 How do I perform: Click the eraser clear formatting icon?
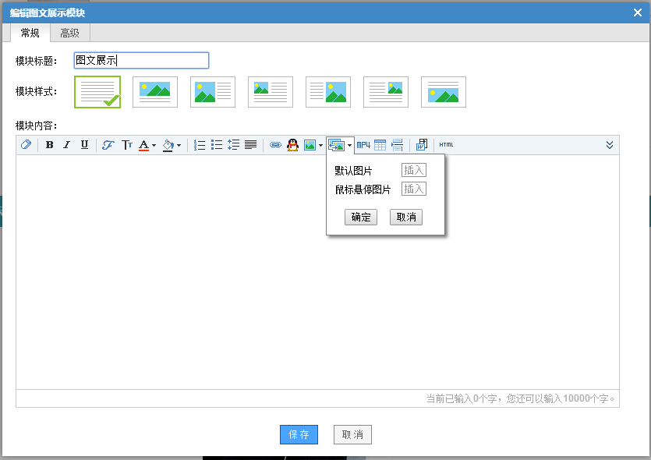click(26, 145)
